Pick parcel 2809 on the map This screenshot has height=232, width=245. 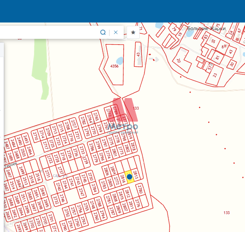click(x=118, y=209)
